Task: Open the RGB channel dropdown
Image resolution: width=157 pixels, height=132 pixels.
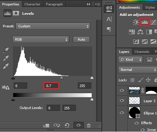Action: [41, 40]
